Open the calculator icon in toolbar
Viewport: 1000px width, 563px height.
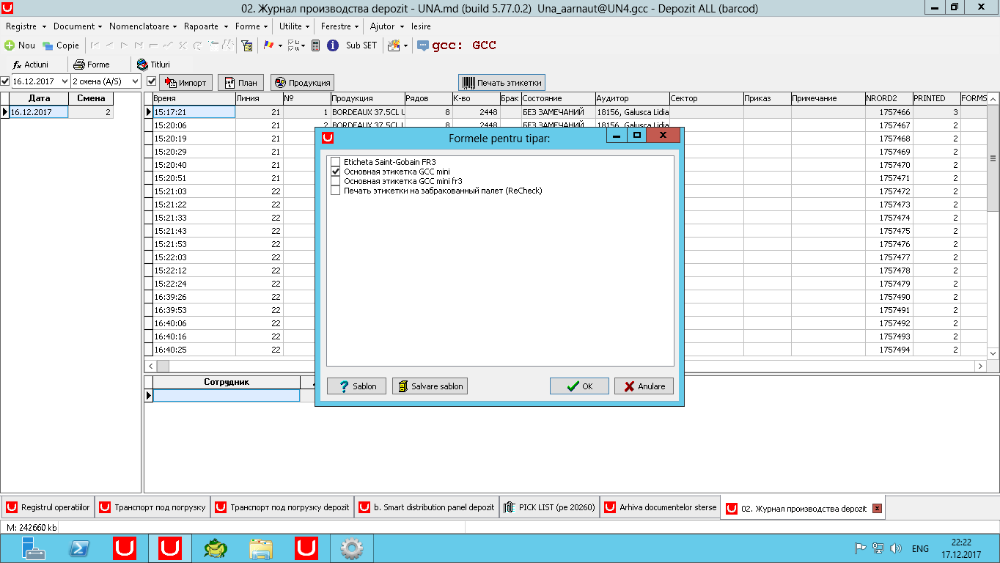pos(315,45)
